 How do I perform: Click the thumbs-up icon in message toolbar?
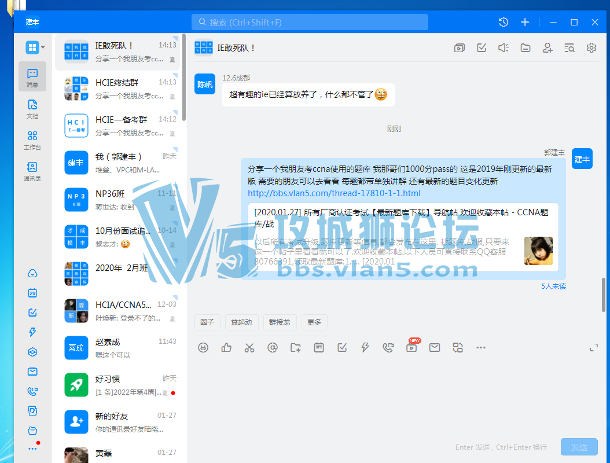(226, 347)
